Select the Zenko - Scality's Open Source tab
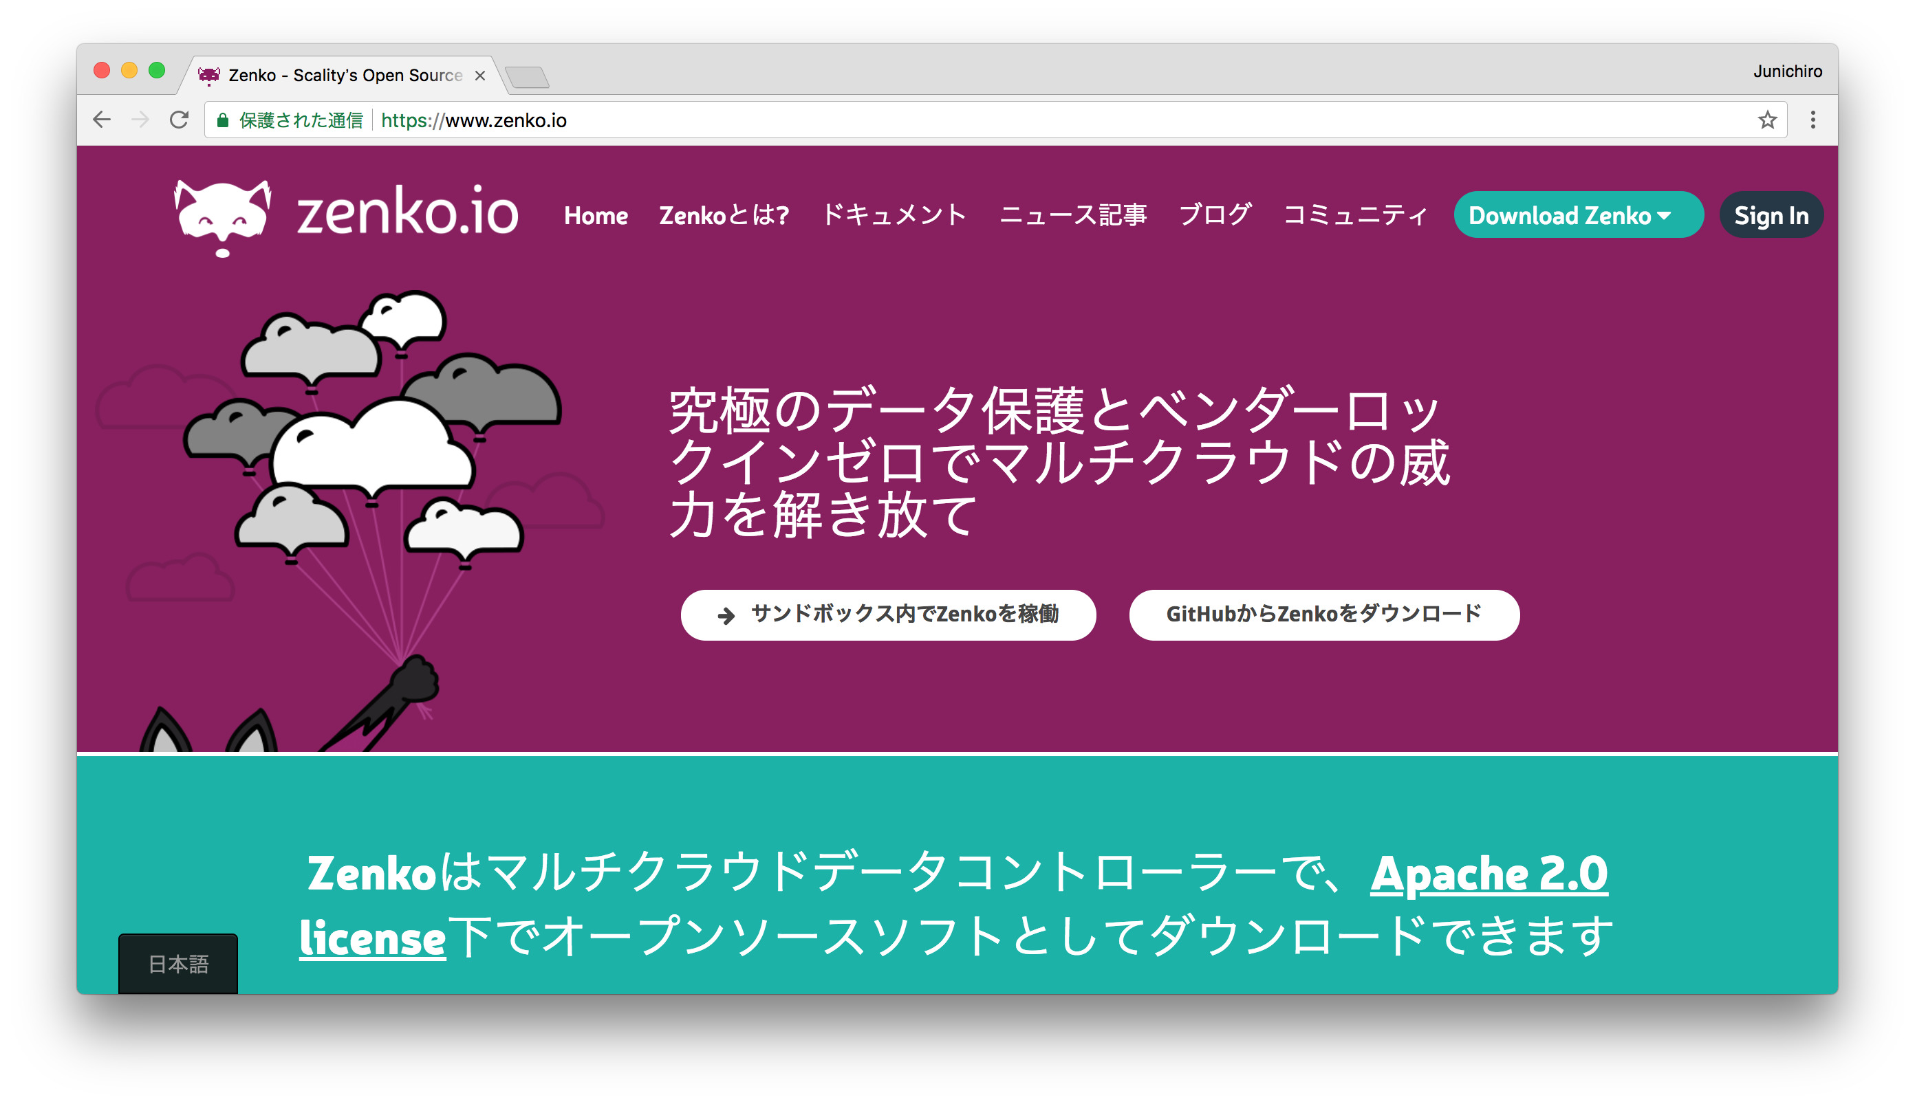Viewport: 1915px width, 1104px height. coord(345,75)
